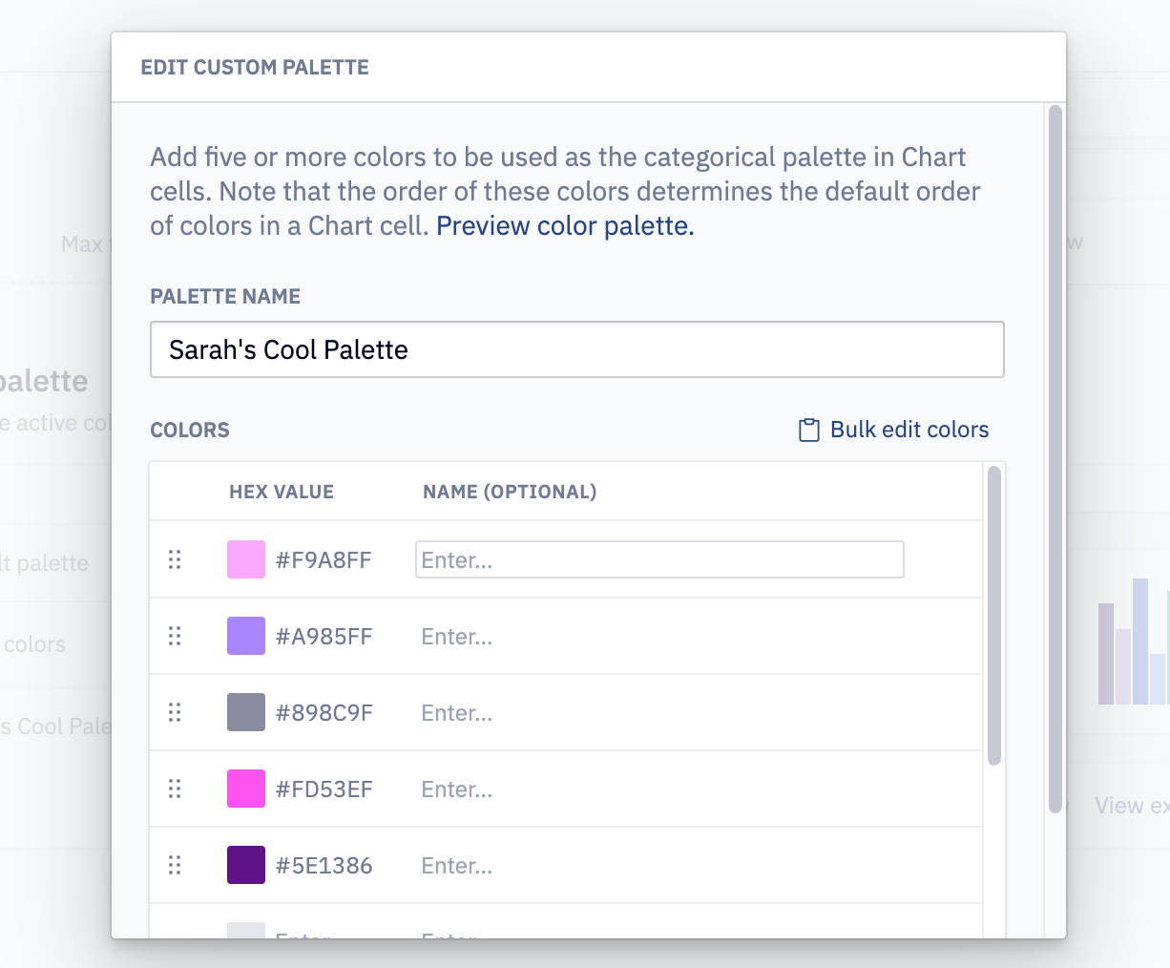Click the #FD53EF hex value text
This screenshot has width=1170, height=968.
point(324,789)
